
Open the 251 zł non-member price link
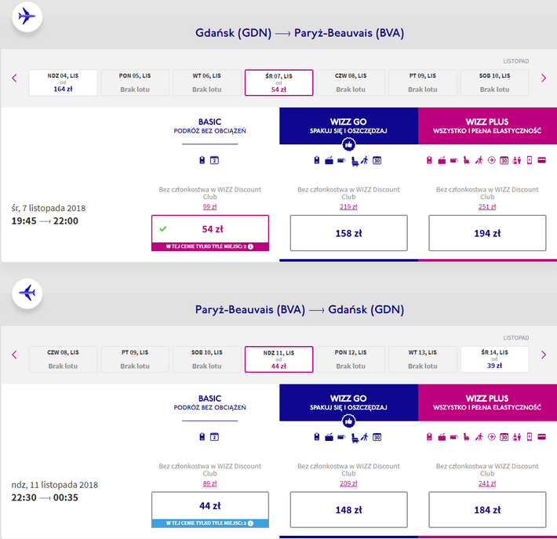tap(487, 207)
